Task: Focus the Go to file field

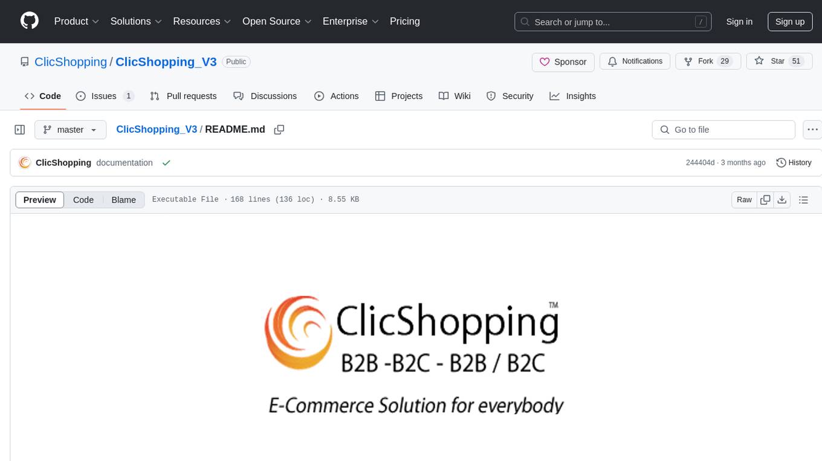Action: [x=723, y=130]
